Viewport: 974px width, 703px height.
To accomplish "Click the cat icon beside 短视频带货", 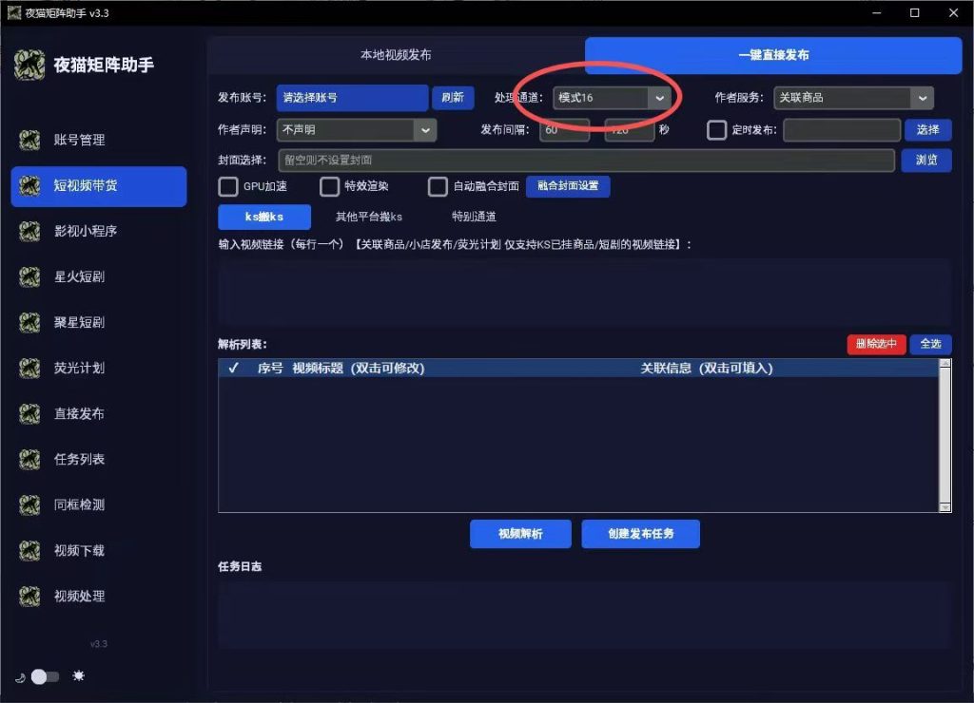I will pos(29,185).
